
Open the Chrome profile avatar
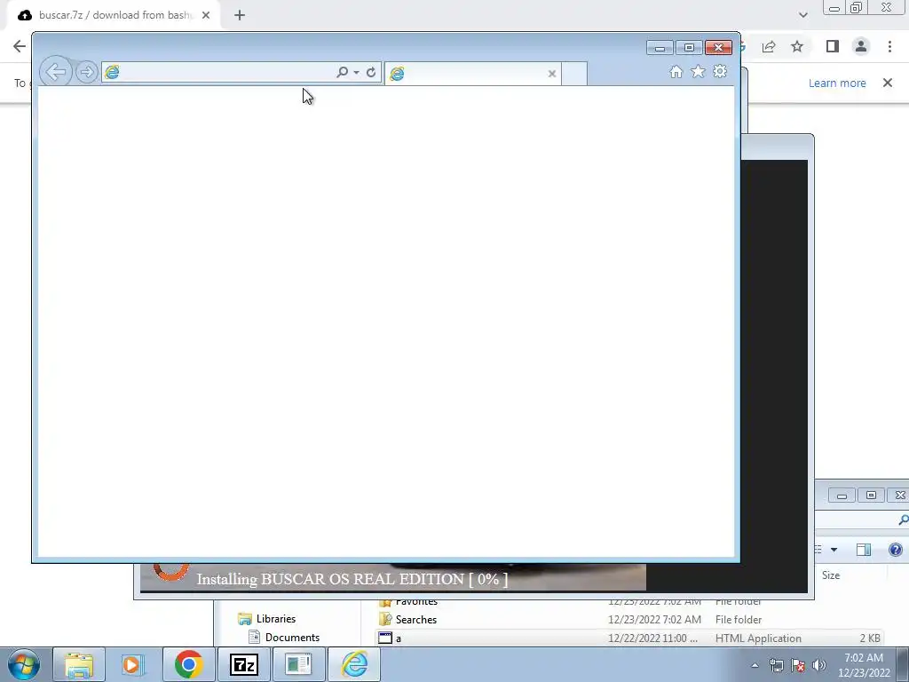(x=861, y=46)
